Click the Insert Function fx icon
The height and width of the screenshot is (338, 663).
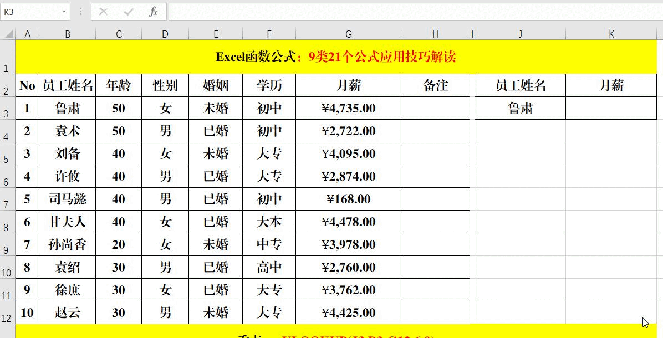[154, 11]
